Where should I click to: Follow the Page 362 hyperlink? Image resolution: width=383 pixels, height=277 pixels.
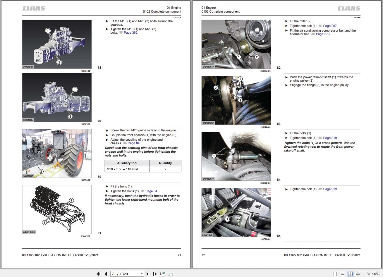(130, 32)
